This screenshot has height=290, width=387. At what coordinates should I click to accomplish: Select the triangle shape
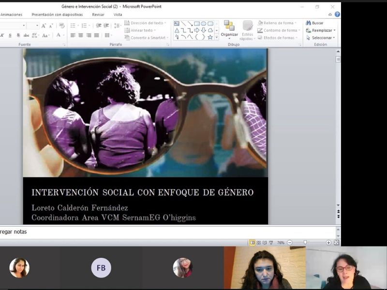point(177,30)
